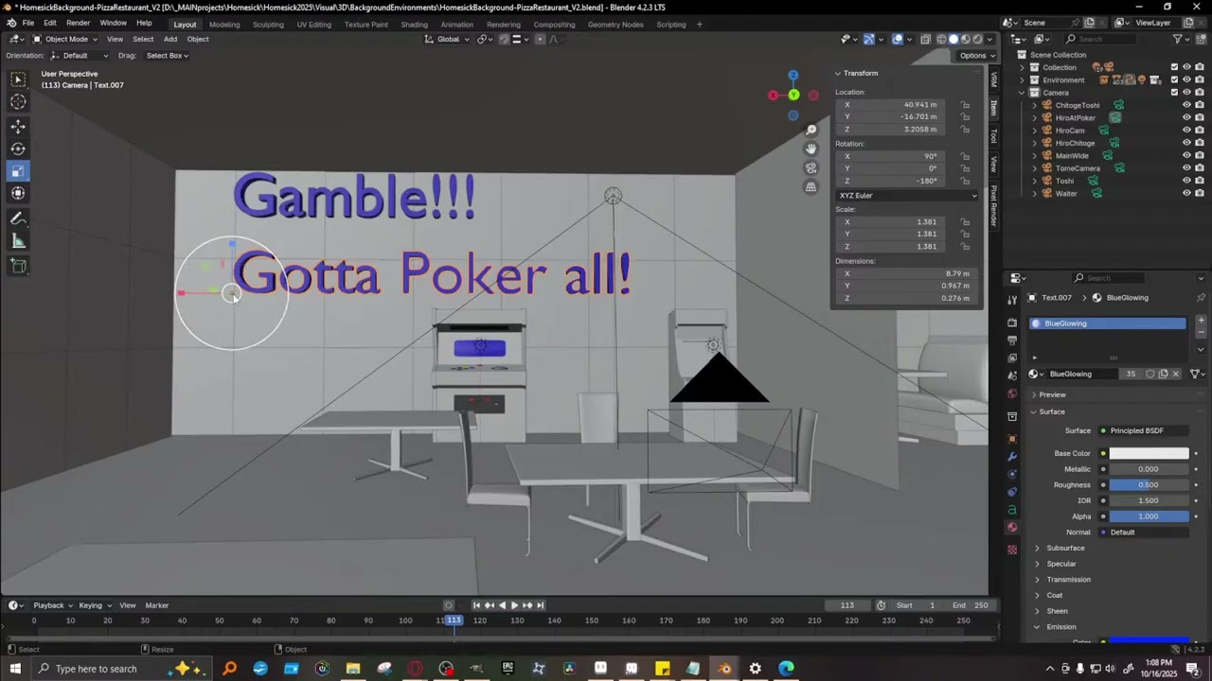Click the Principled BSDF surface shader button
This screenshot has width=1212, height=681.
(1142, 431)
